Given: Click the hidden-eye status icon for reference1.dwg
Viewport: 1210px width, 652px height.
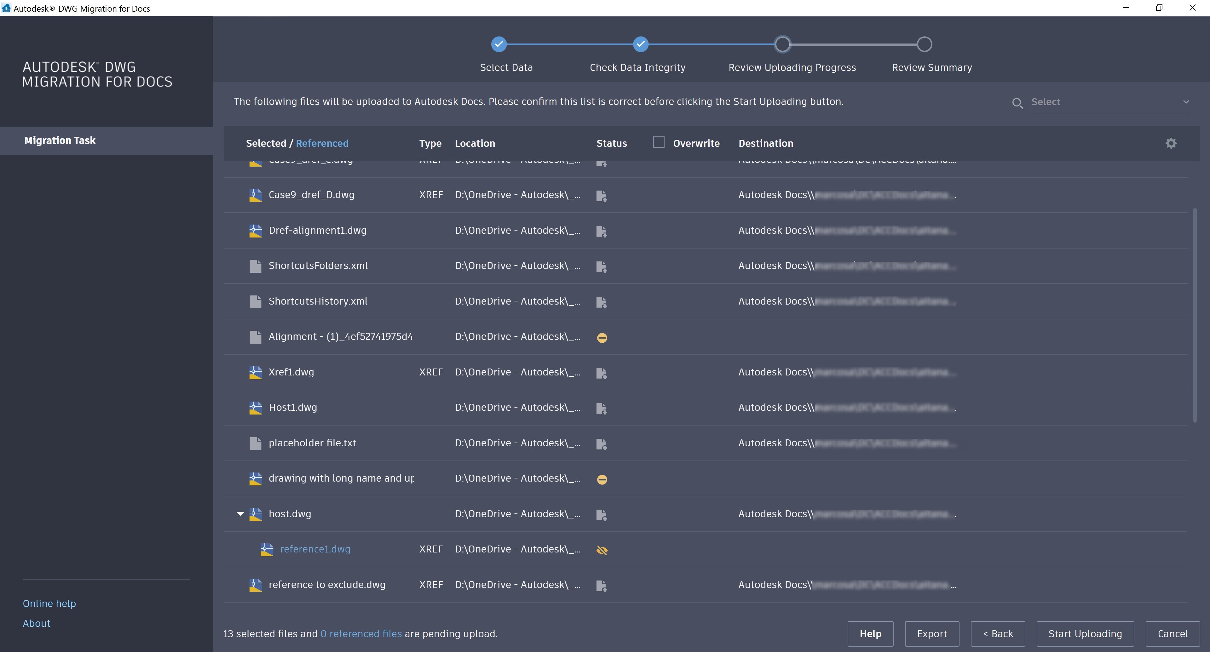Looking at the screenshot, I should pos(602,550).
